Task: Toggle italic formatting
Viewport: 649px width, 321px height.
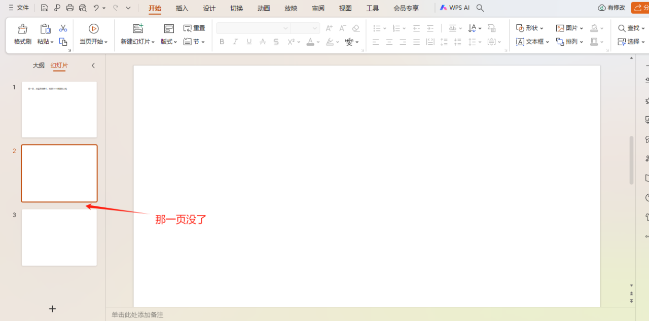Action: [235, 42]
